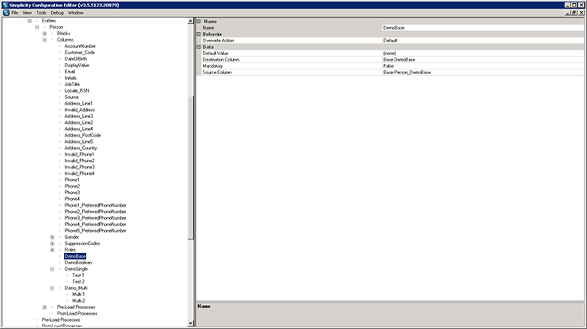This screenshot has height=329, width=587.
Task: Click the Default Value field (none)
Action: tap(482, 54)
